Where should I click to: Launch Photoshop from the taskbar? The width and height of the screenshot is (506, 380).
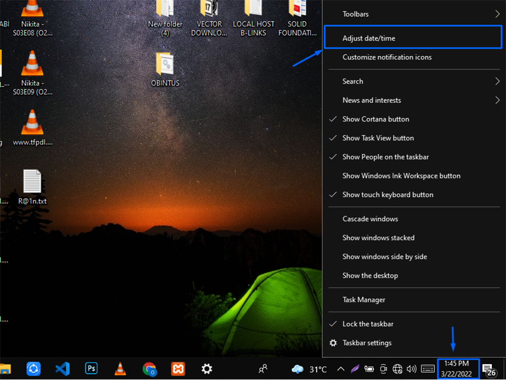click(x=92, y=369)
